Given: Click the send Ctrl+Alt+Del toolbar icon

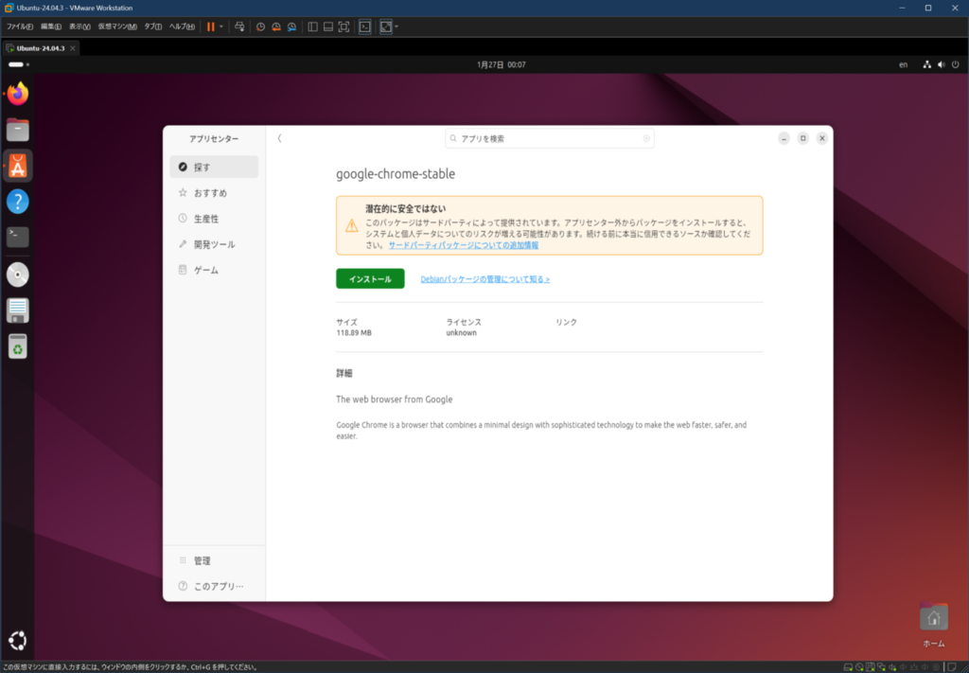Looking at the screenshot, I should (239, 27).
